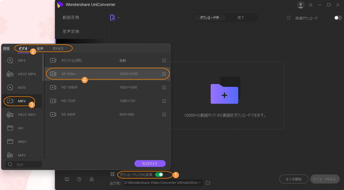Toggle the 高速ダウンロード switch
344x190 pixels.
click(x=338, y=18)
